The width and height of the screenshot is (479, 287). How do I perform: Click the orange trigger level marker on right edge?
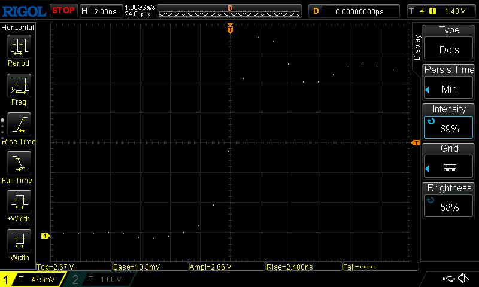(x=416, y=143)
